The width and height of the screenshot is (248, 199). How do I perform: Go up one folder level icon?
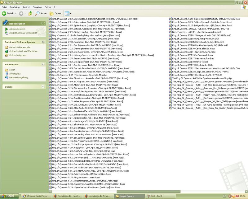(30, 13)
